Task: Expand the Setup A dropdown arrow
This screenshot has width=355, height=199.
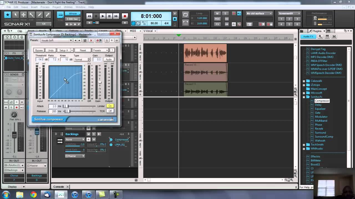Action: [72, 50]
